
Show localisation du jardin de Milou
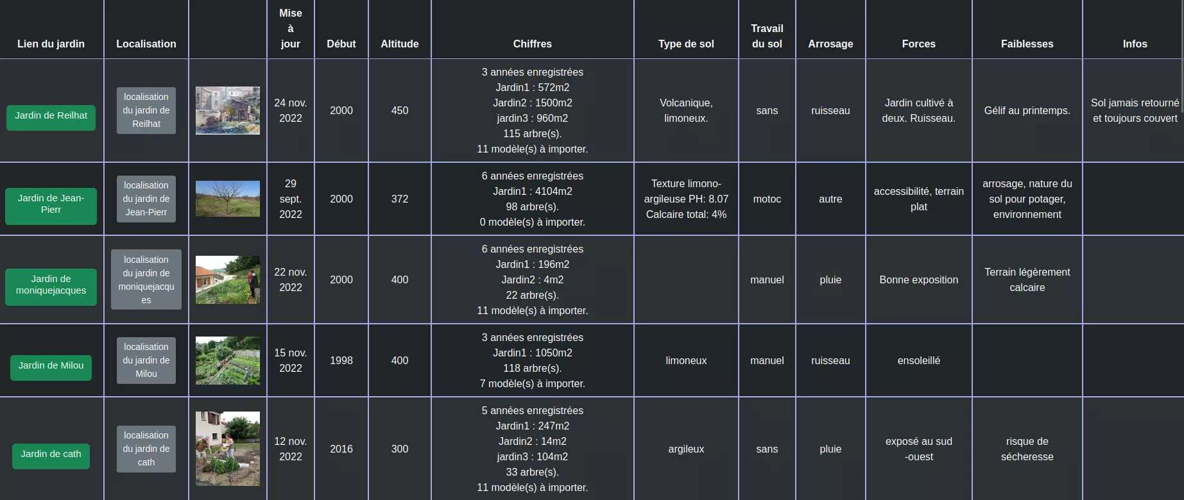pos(146,360)
